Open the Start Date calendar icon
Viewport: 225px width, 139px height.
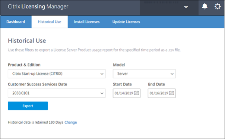(136, 93)
